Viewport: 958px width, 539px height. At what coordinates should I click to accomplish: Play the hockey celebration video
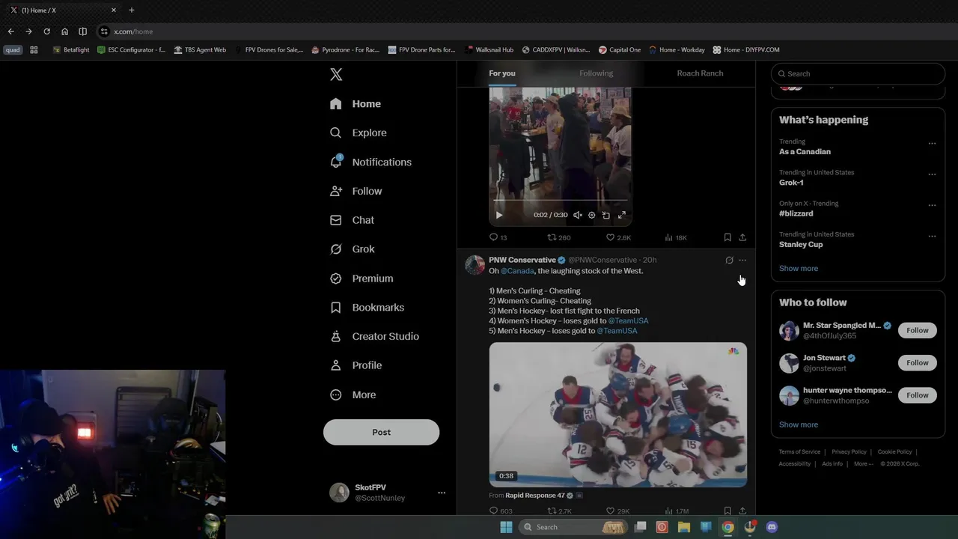tap(617, 415)
